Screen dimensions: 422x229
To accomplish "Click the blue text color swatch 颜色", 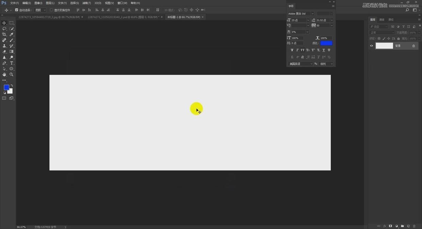I will point(326,43).
